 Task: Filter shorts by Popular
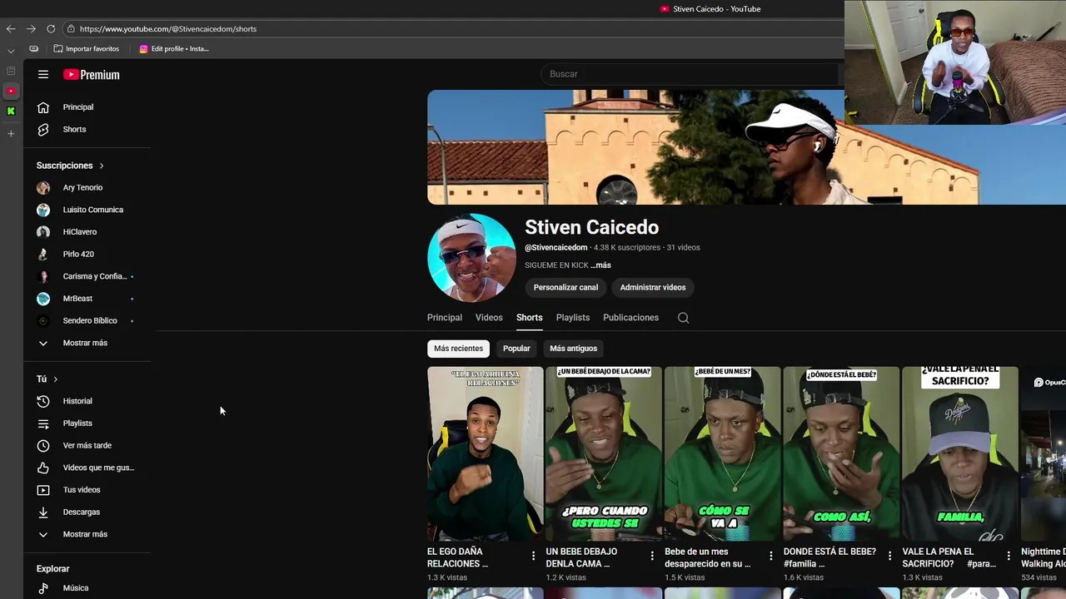(x=516, y=349)
